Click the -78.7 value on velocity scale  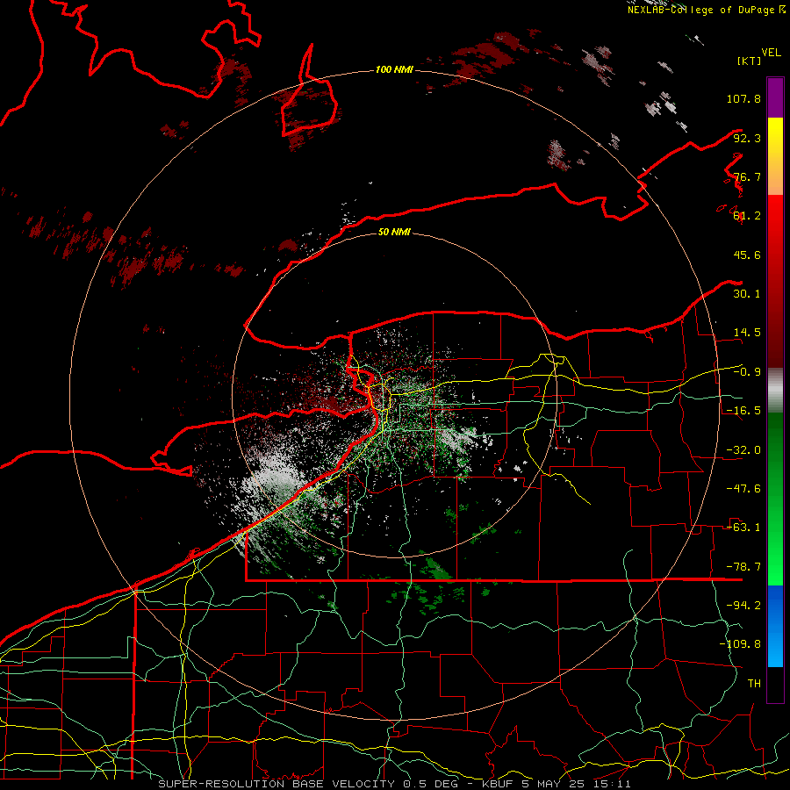tap(743, 567)
